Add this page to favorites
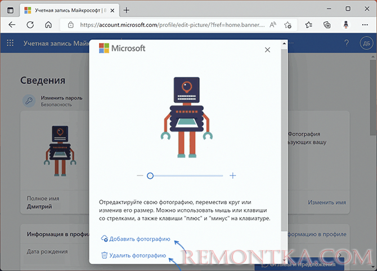377x271 pixels. 288,25
